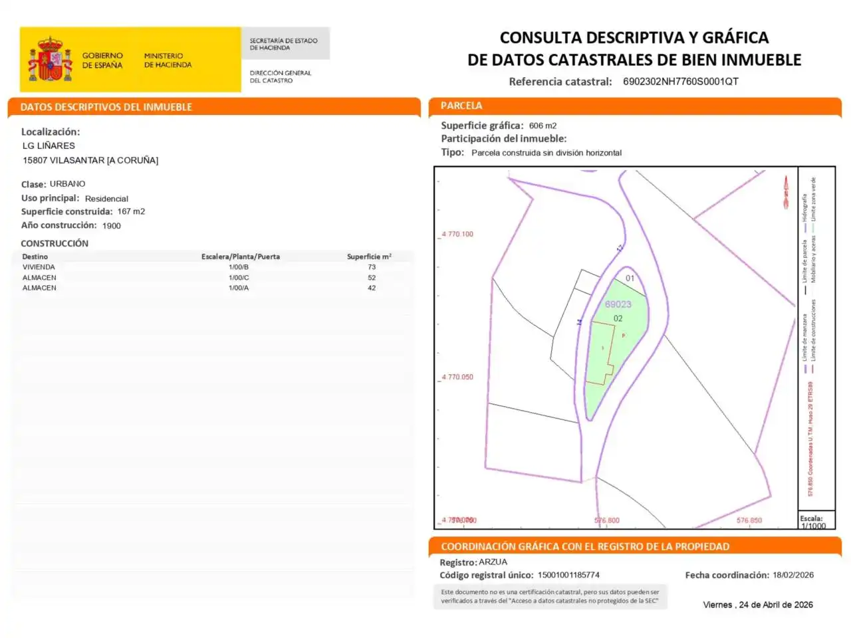Click the surface value "73"
Viewport: 851px width, 638px height.
[x=372, y=267]
